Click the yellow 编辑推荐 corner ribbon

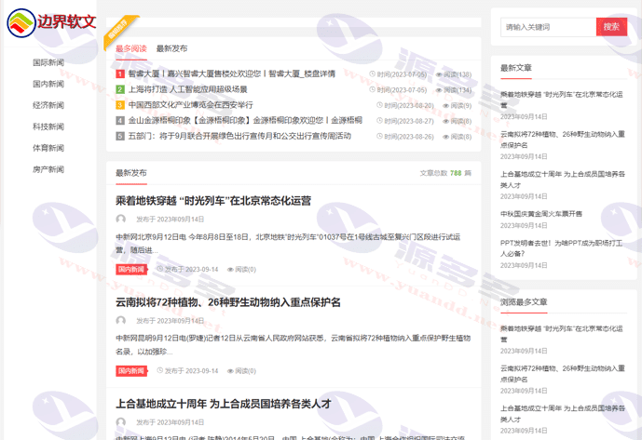tap(119, 31)
